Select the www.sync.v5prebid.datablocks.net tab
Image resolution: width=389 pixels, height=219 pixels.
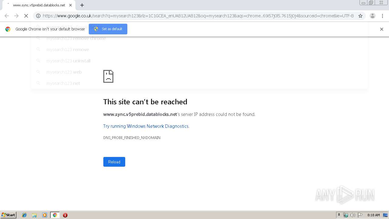(39, 5)
